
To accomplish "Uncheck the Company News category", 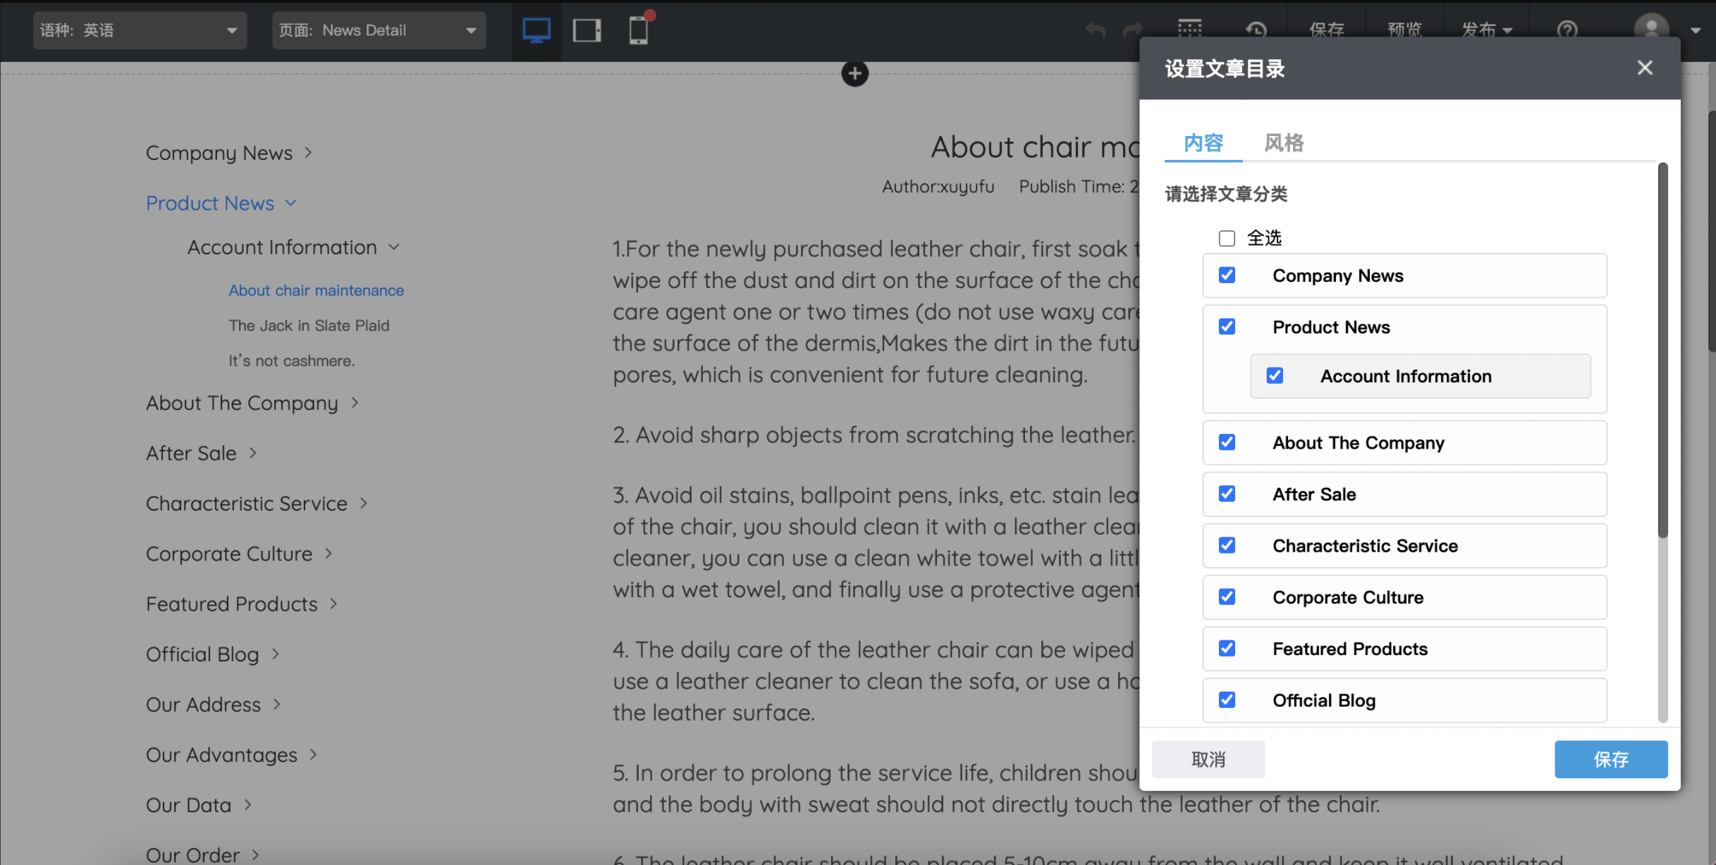I will point(1227,275).
